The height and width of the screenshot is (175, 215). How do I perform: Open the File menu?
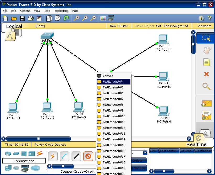click(5, 11)
